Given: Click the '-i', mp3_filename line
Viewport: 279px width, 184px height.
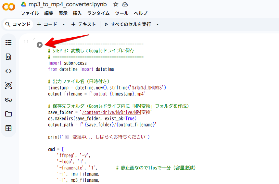Looking at the screenshot, I should [x=78, y=180].
